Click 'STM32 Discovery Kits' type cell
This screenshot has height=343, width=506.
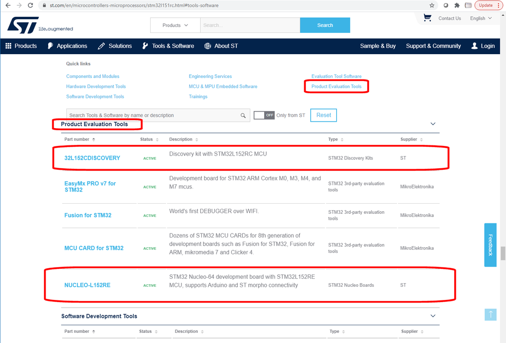click(350, 158)
